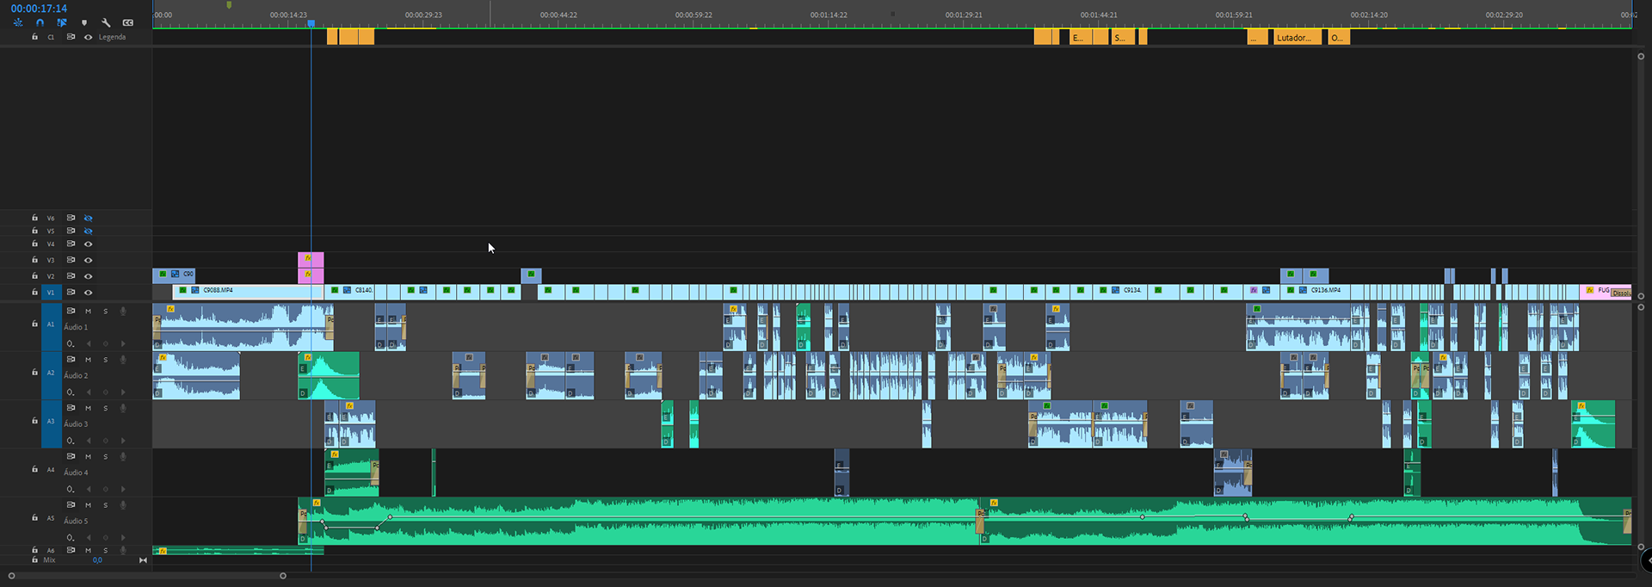The image size is (1652, 587).
Task: Enable voice-over record on Áudio 4
Action: click(123, 456)
